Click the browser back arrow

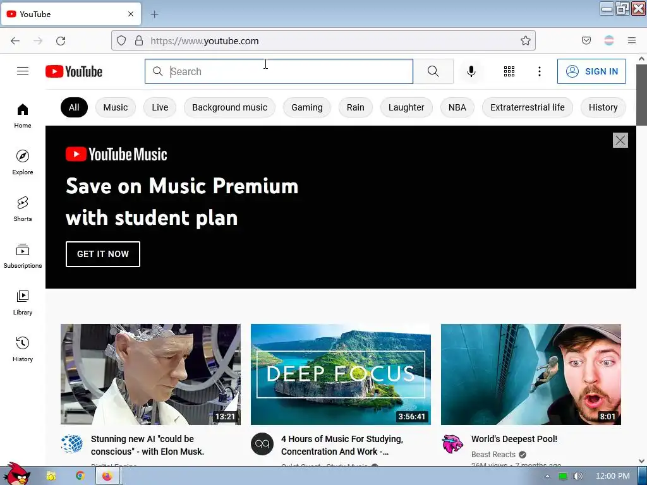(15, 41)
